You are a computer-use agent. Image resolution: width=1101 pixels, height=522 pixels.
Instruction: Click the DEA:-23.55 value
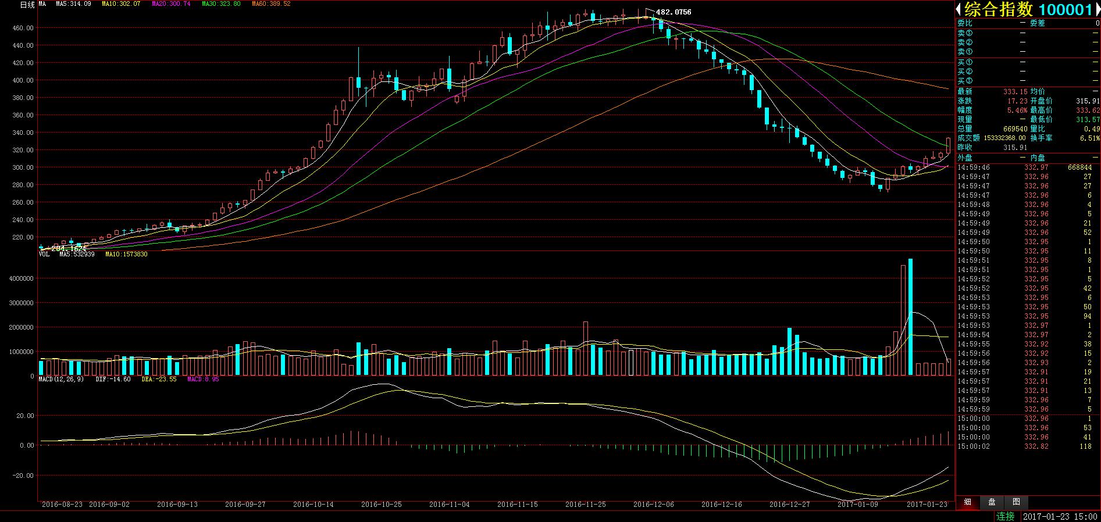159,379
